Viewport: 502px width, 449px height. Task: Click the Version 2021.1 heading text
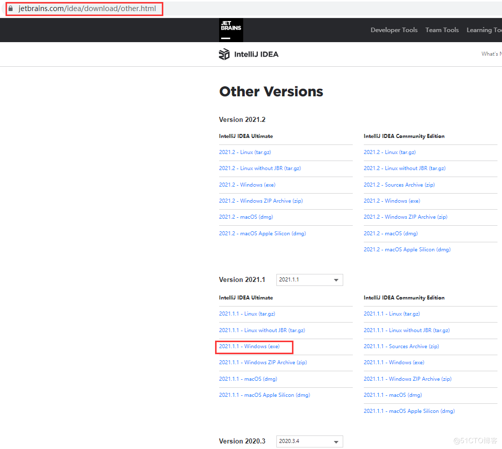click(242, 280)
